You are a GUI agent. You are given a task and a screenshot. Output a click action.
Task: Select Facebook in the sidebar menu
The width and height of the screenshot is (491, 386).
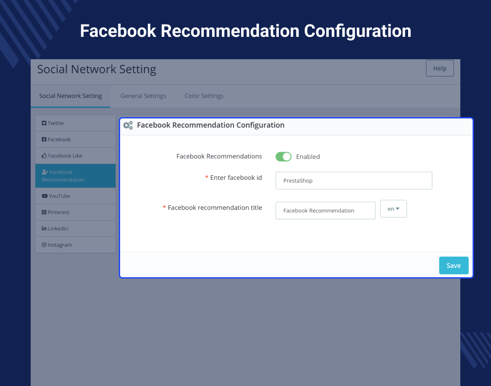pyautogui.click(x=75, y=139)
